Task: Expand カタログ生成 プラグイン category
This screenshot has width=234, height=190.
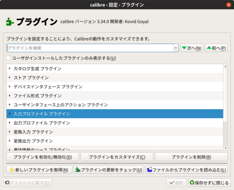Action: point(10,69)
